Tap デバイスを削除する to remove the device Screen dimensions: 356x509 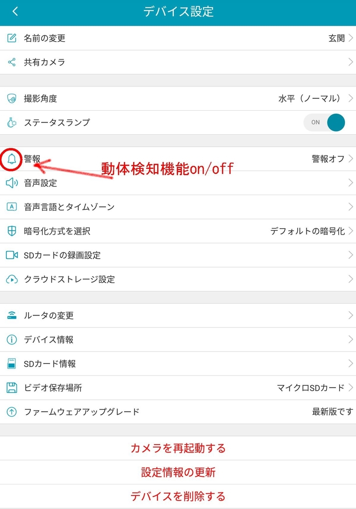pos(178,496)
